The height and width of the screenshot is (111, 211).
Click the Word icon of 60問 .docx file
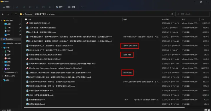pyautogui.click(x=27, y=100)
